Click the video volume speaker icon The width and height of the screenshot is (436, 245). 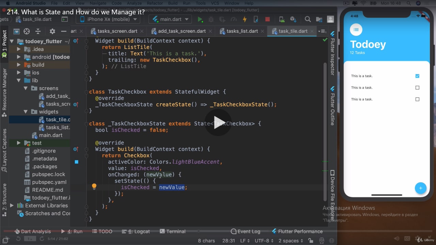click(x=396, y=239)
